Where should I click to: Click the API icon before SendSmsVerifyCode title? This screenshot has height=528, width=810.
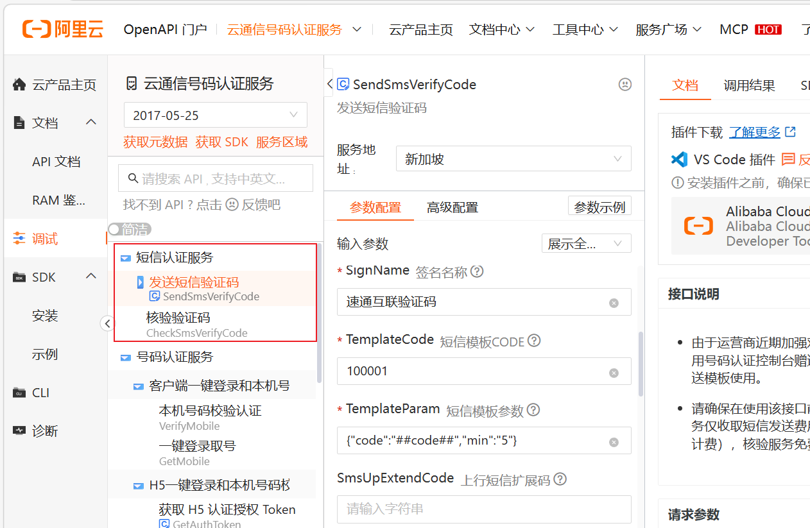pos(343,84)
